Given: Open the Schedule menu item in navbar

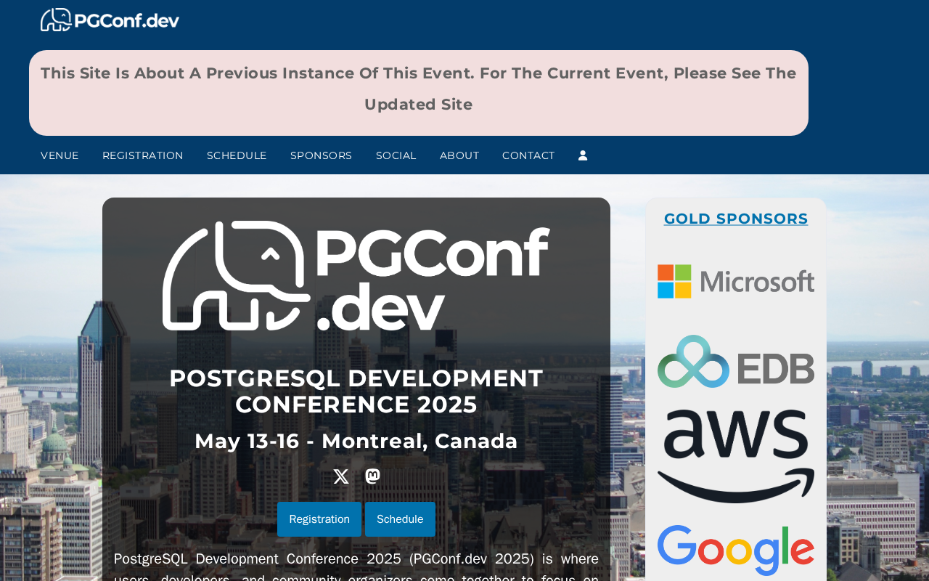Looking at the screenshot, I should click(237, 155).
